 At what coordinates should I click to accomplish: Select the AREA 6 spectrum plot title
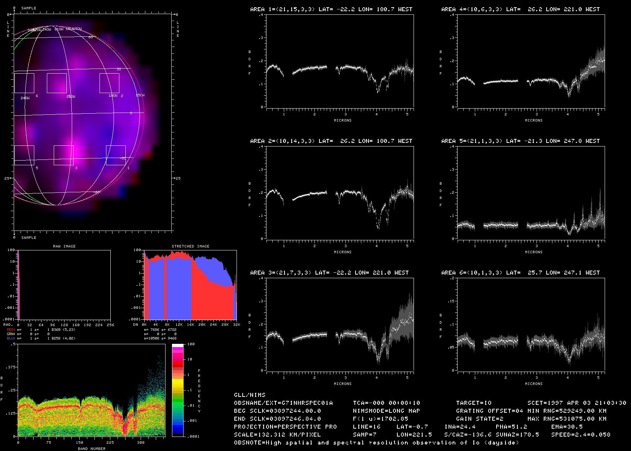520,273
